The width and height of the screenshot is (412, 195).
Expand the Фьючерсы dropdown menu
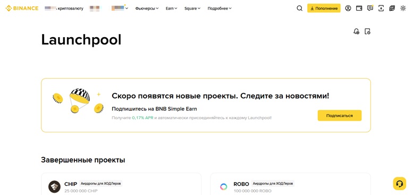tap(147, 9)
